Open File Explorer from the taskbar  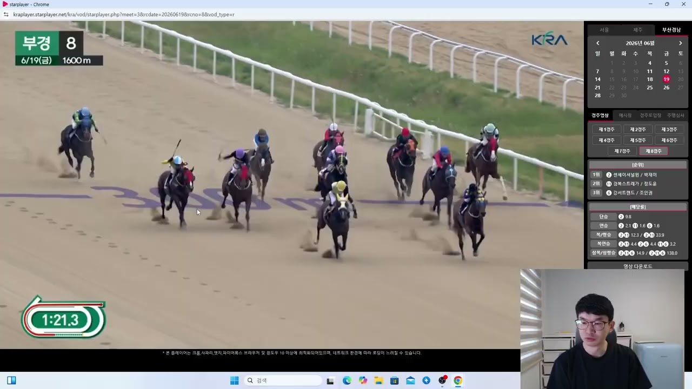(378, 380)
